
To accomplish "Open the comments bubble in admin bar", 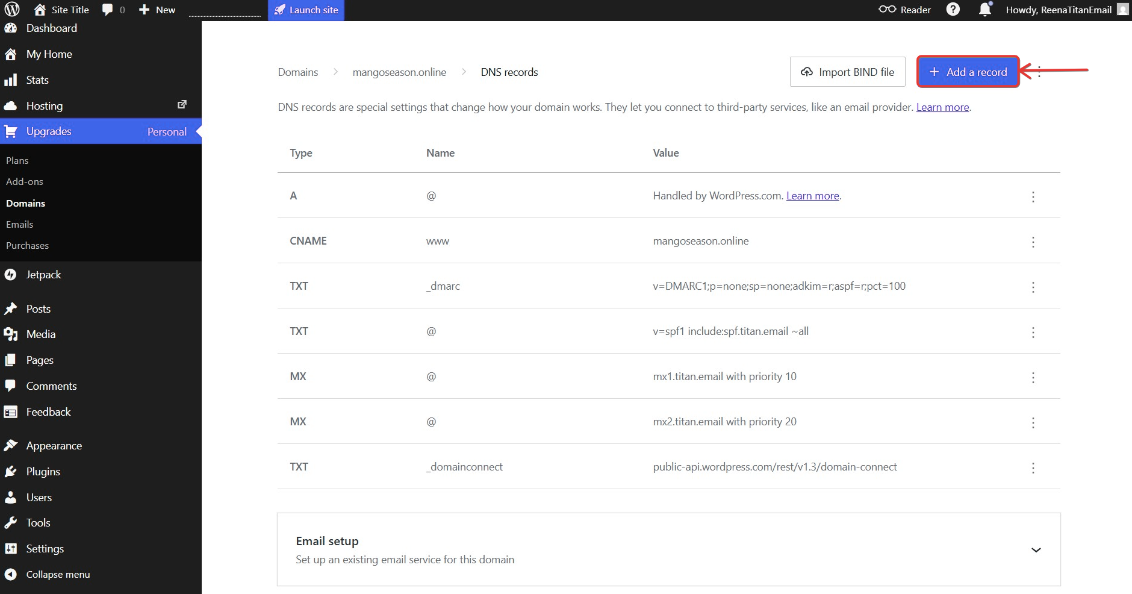I will click(107, 10).
